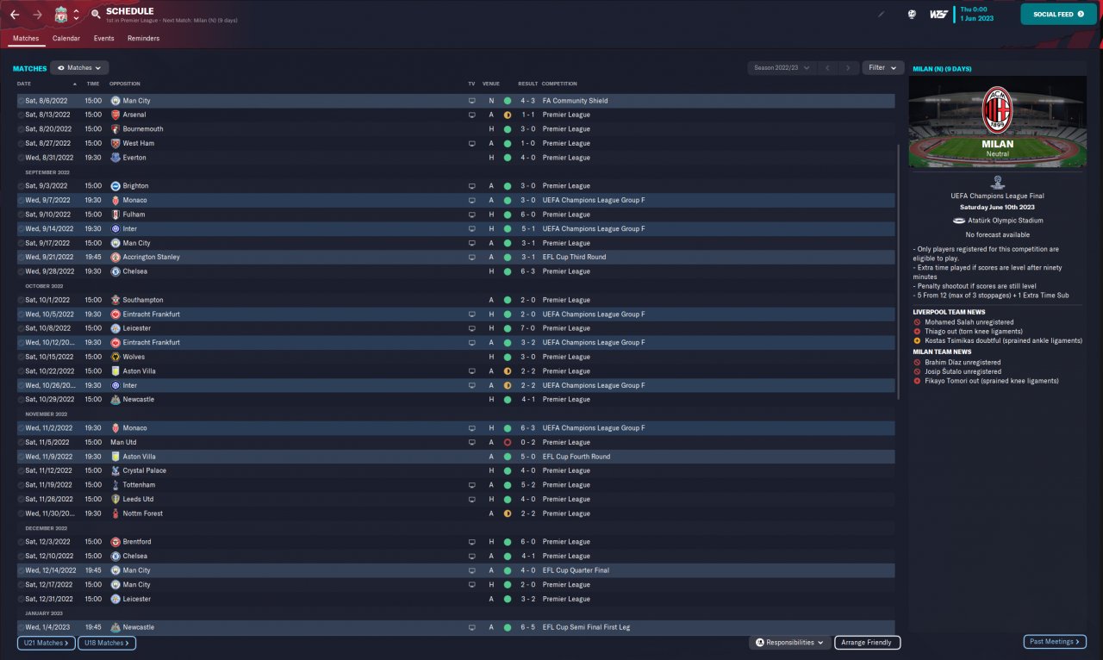The width and height of the screenshot is (1103, 660).
Task: Toggle the marker on Sat, 8/6/2022 row
Action: (x=22, y=101)
